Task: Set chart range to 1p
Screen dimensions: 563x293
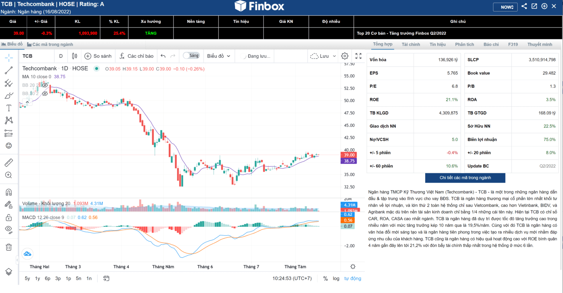Action: point(68,278)
